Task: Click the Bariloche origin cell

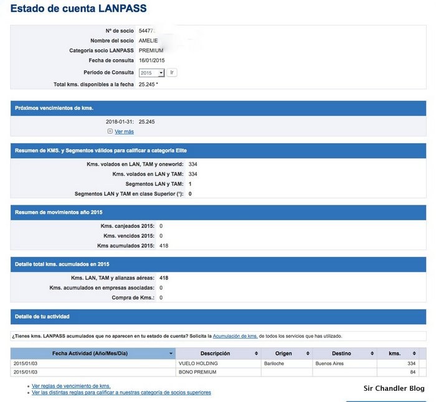Action: pos(287,363)
